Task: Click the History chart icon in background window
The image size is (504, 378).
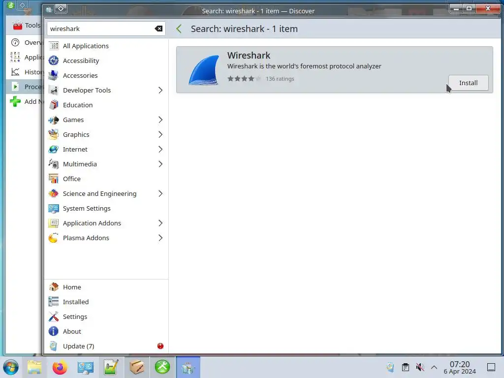Action: coord(15,72)
